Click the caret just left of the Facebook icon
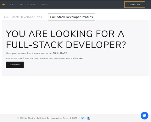 86,118
